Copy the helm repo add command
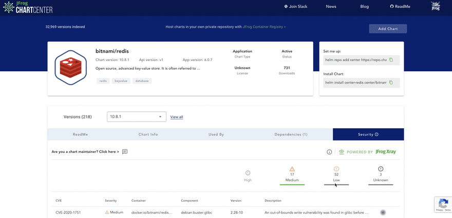 click(391, 60)
